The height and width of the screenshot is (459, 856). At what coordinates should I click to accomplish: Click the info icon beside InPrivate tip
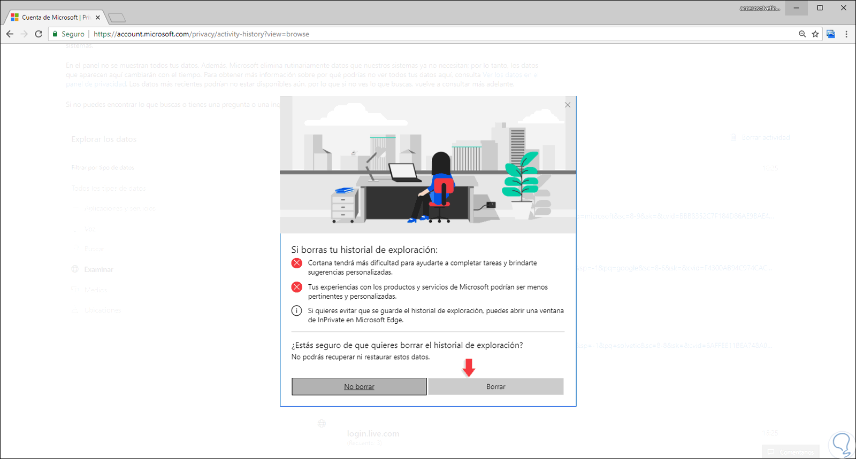click(x=296, y=310)
